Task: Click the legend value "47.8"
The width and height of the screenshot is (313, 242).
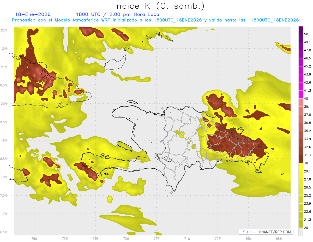Action: click(x=308, y=50)
